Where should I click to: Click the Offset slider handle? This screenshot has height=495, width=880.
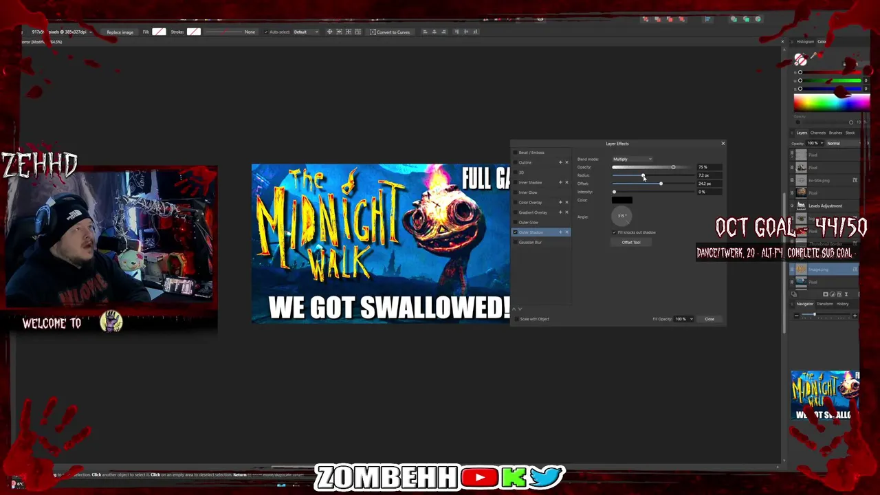[x=661, y=184]
